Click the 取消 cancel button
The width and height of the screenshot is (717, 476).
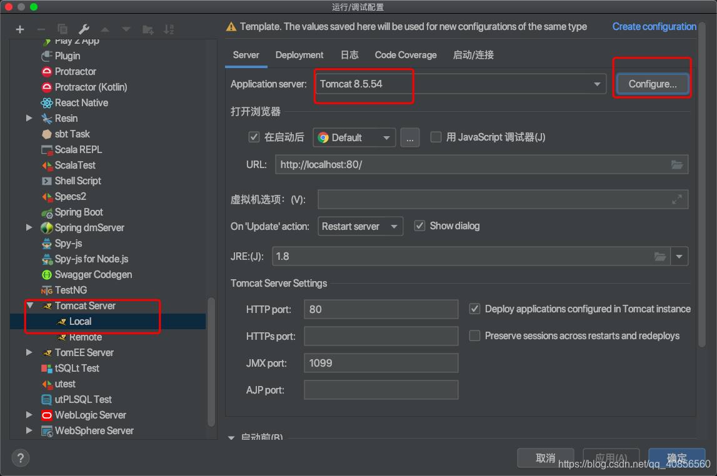(546, 458)
